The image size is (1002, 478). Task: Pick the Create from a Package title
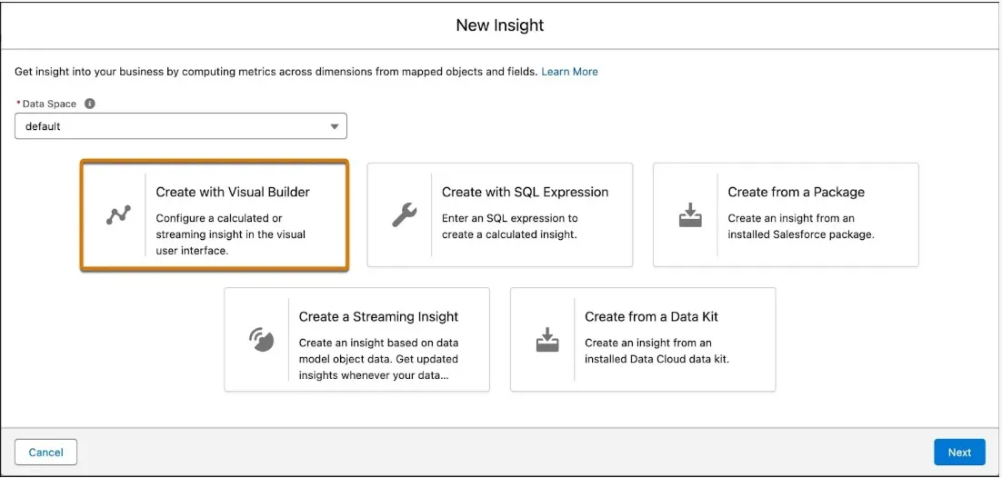coord(796,192)
